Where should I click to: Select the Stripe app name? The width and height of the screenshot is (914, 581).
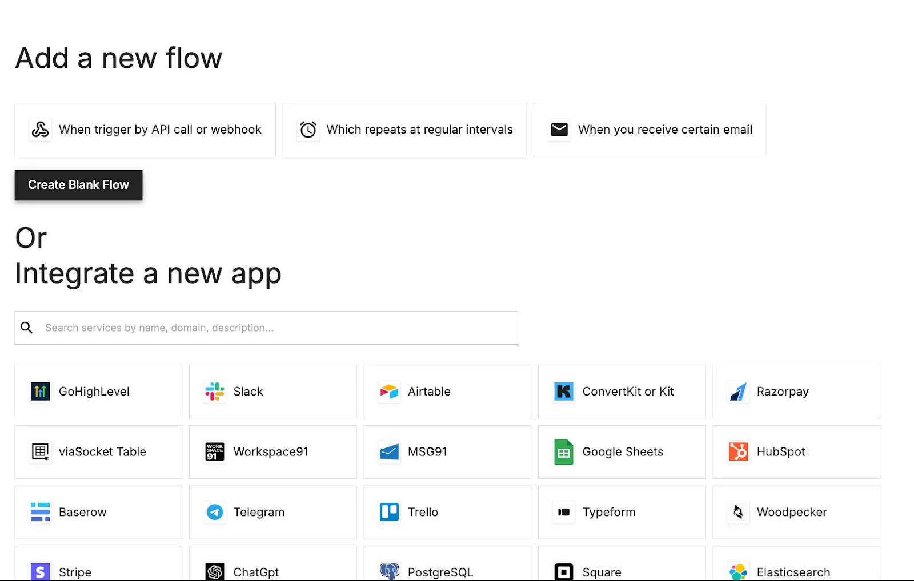click(x=75, y=572)
